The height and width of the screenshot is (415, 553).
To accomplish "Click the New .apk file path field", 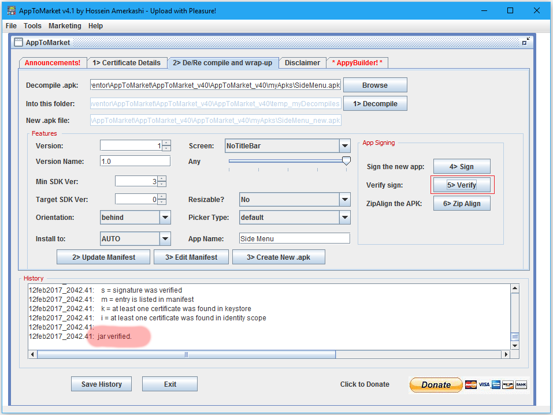I will (216, 120).
